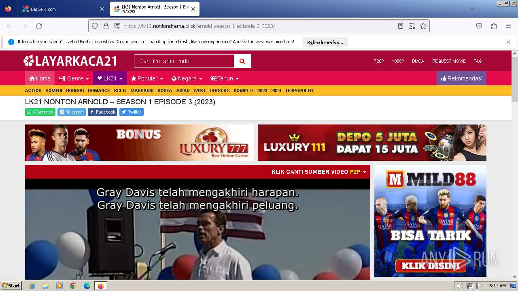Go back to previous page
518x291 pixels.
(10, 26)
